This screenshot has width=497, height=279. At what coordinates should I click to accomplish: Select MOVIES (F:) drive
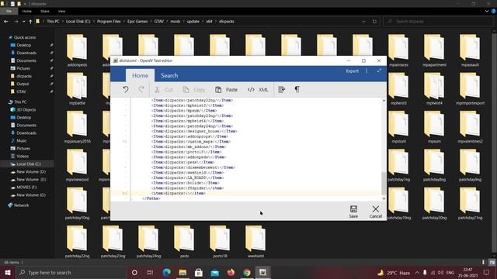[x=26, y=188]
